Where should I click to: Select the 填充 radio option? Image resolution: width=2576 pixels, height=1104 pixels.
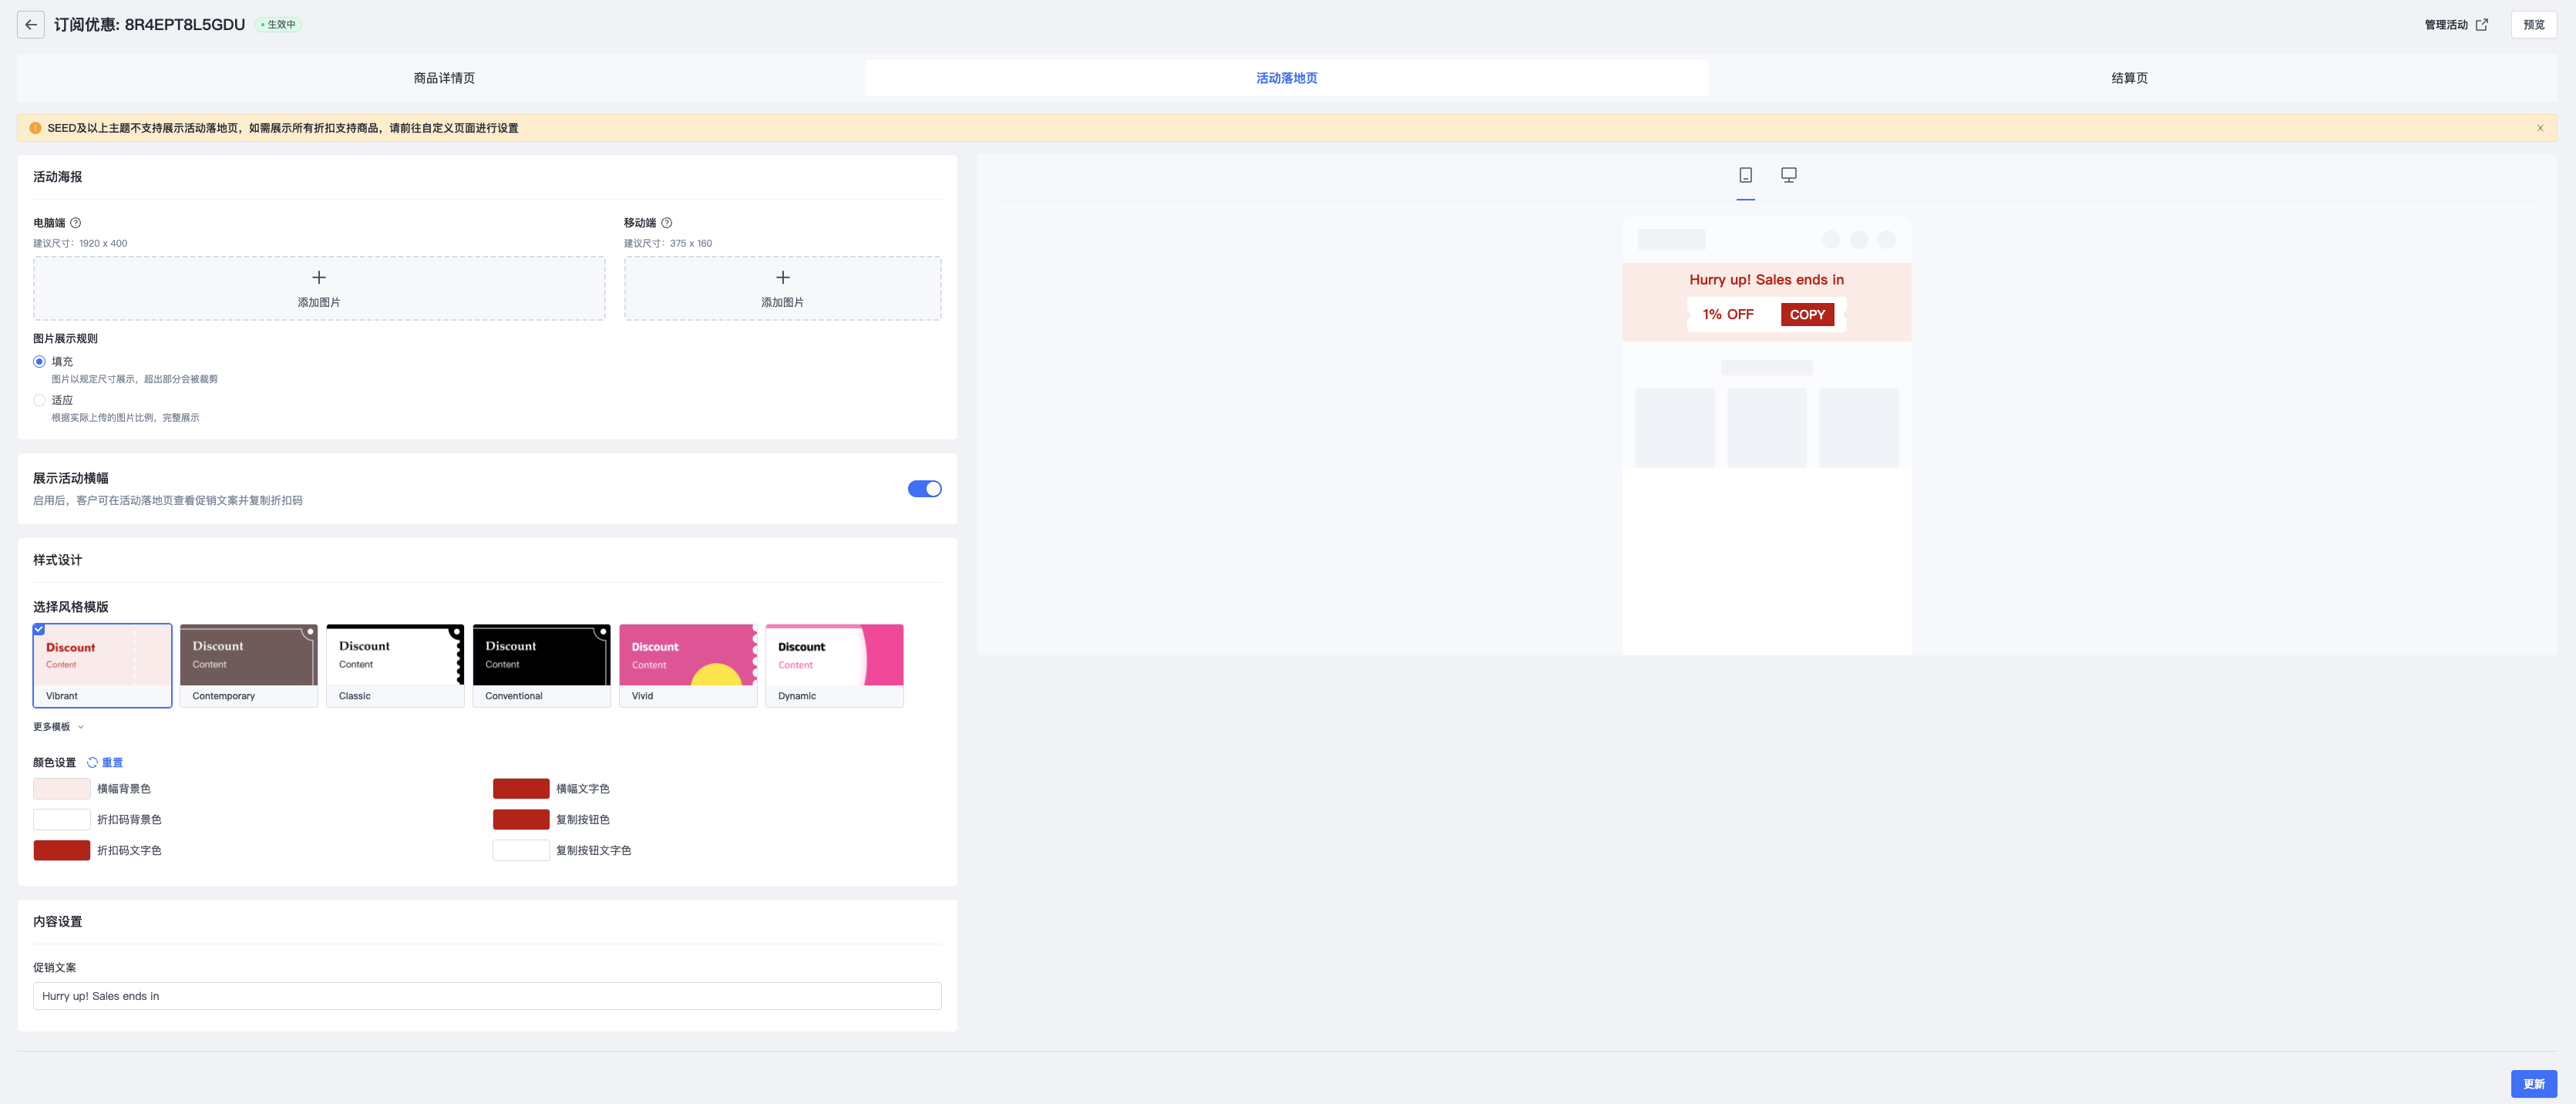pyautogui.click(x=40, y=362)
